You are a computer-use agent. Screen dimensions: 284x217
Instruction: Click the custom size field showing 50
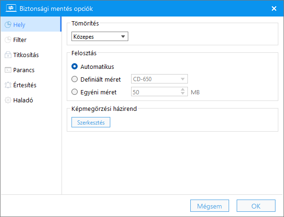(156, 92)
